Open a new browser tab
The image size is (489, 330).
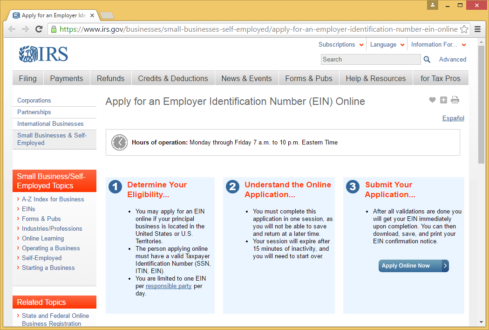107,15
